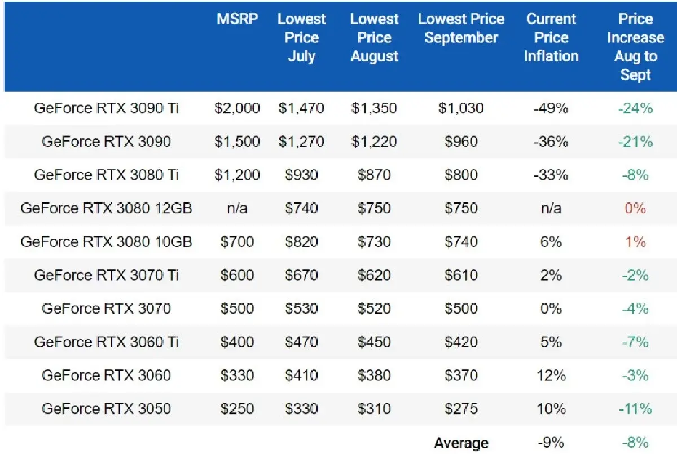Viewport: 677px width, 454px height.
Task: Click the Price Increase Aug to Sept header
Action: (x=635, y=47)
